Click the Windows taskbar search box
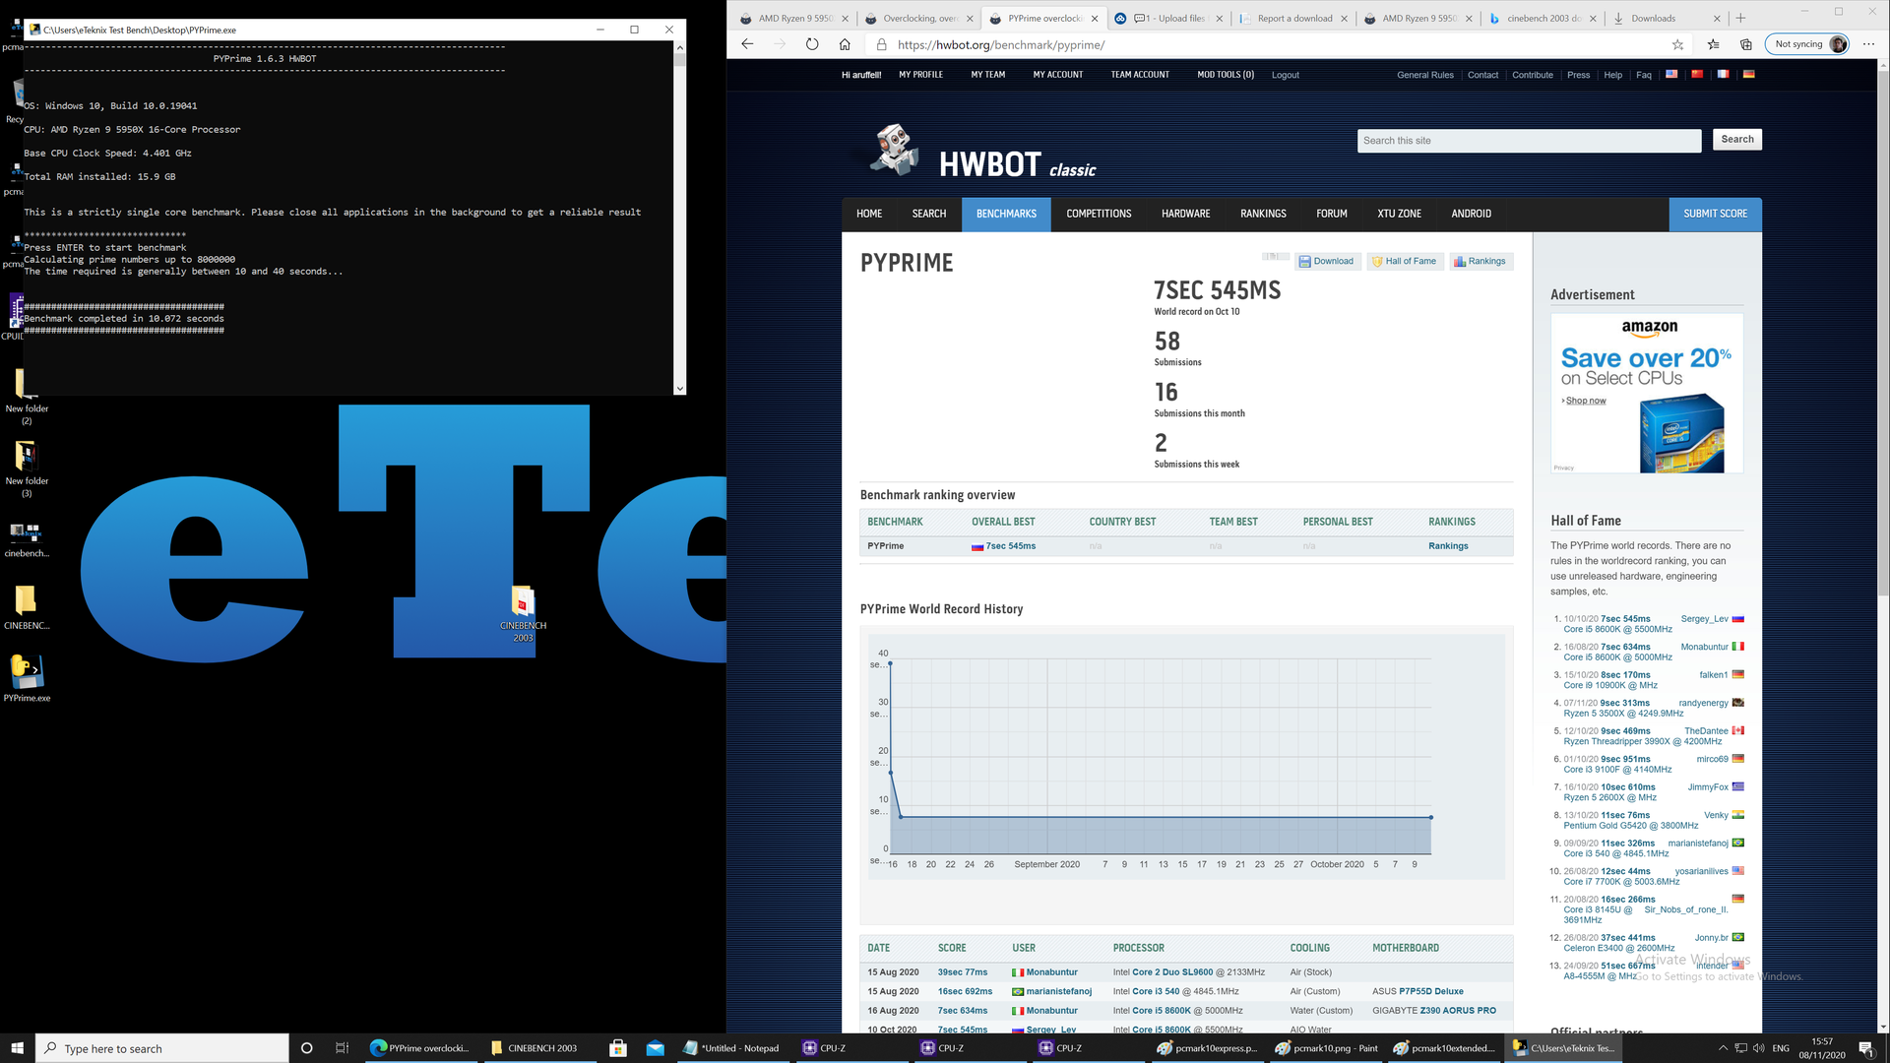This screenshot has width=1890, height=1063. coord(162,1048)
